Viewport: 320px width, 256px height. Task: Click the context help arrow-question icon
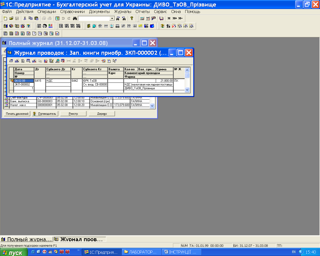coord(115,61)
